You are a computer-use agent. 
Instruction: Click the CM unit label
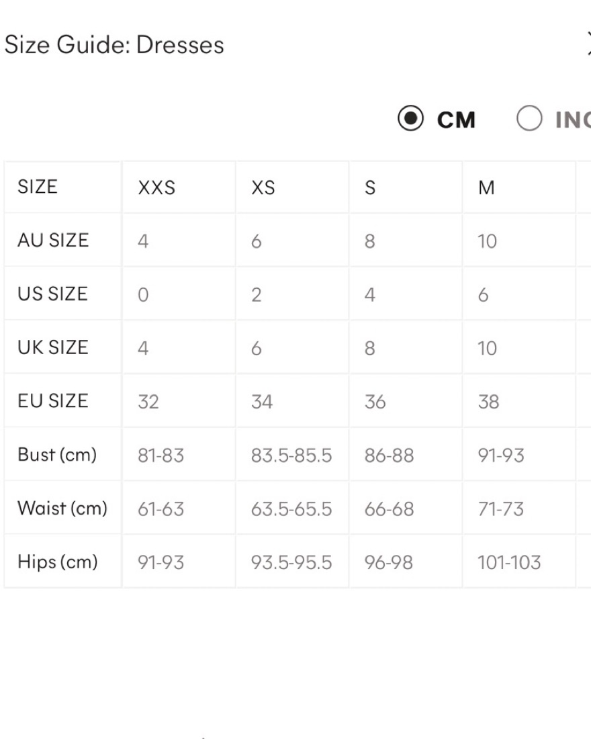pyautogui.click(x=456, y=120)
